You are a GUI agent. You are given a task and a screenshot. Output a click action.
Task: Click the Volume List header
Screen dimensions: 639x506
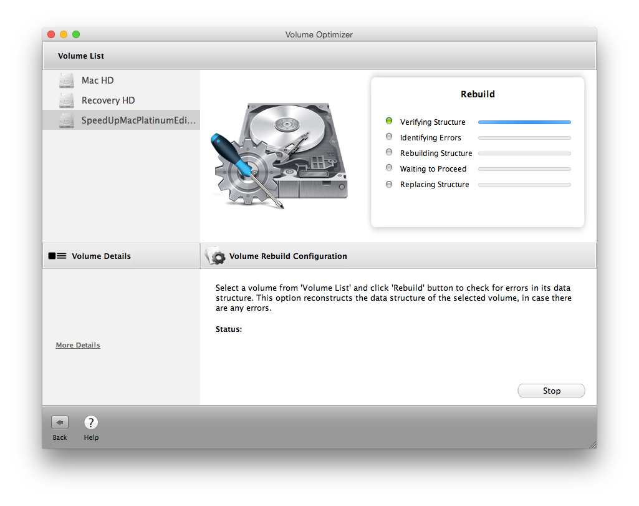click(x=80, y=56)
